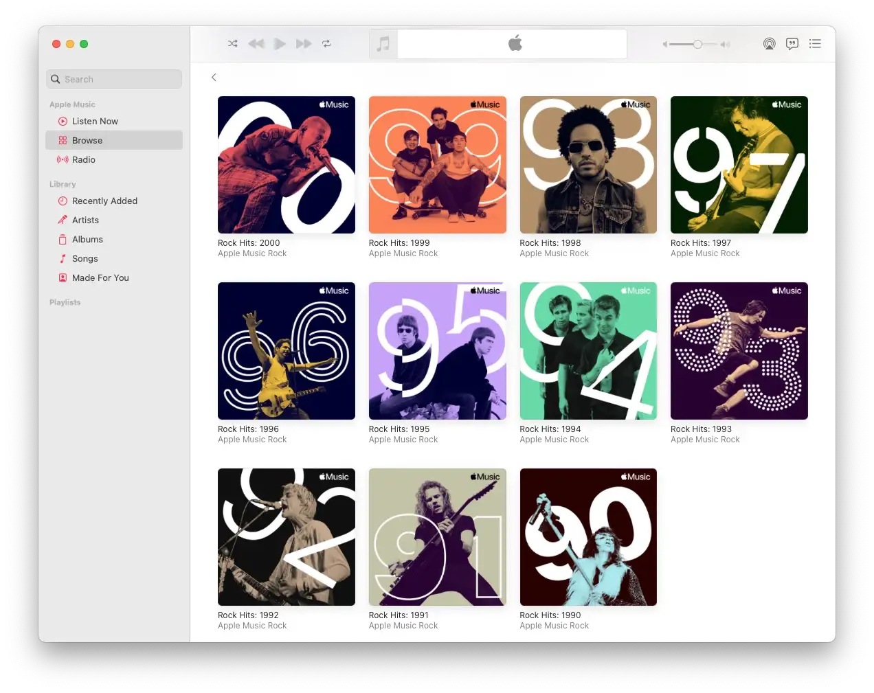874x693 pixels.
Task: Toggle shuffle playback mode
Action: [x=233, y=44]
